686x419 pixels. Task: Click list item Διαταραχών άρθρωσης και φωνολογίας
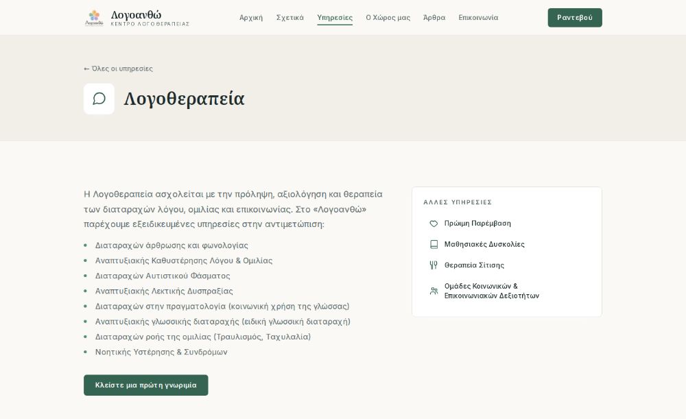(x=171, y=246)
